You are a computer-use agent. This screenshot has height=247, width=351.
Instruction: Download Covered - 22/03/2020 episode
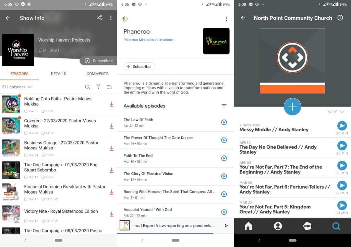point(111,126)
